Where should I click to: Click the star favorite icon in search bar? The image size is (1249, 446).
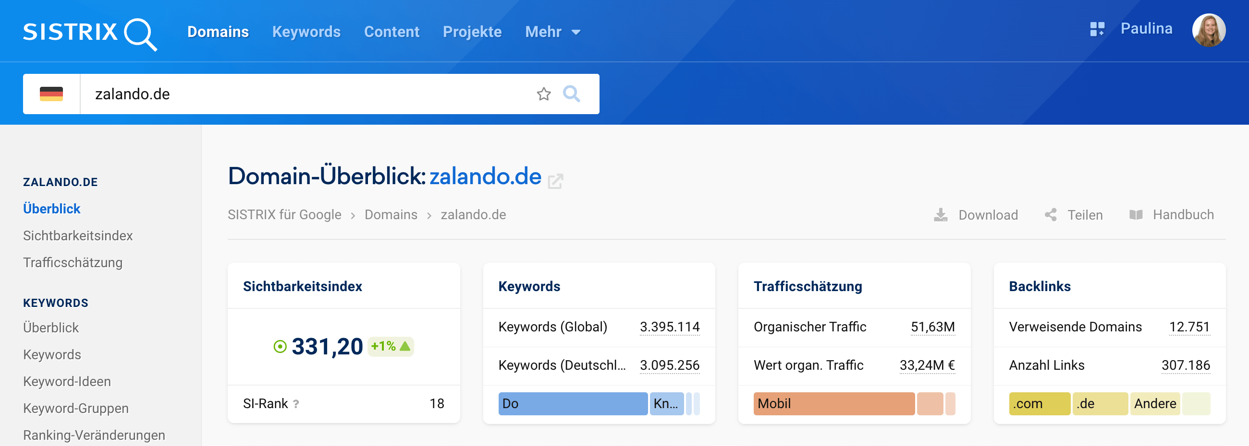(x=543, y=94)
